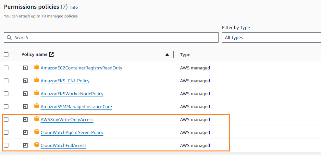
Task: Click the policy icon next to AmazonSSMManagedInstanceCore
Action: coord(37,106)
